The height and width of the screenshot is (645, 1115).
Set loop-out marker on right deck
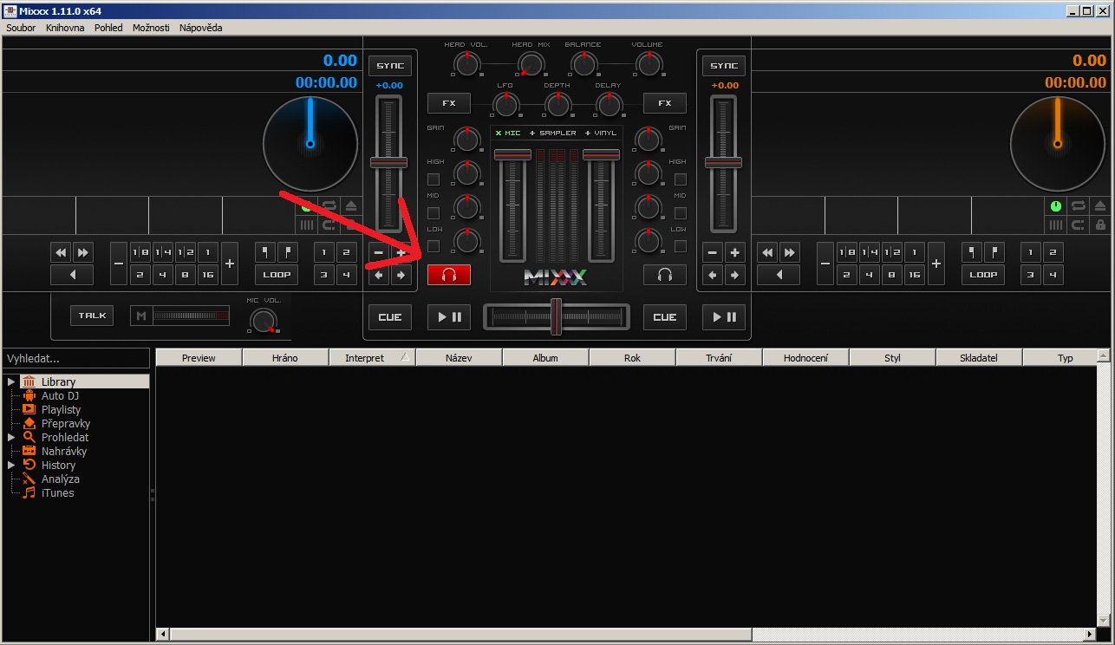pos(994,252)
